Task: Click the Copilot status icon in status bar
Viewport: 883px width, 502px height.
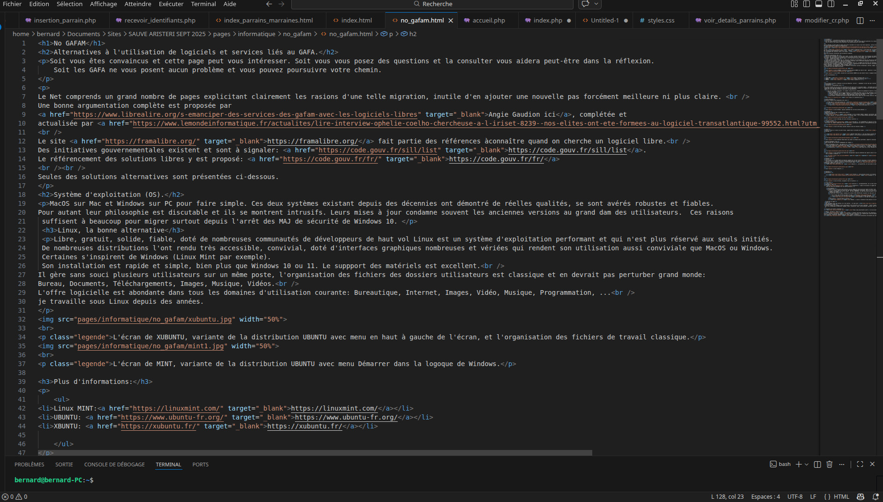Action: tap(860, 496)
